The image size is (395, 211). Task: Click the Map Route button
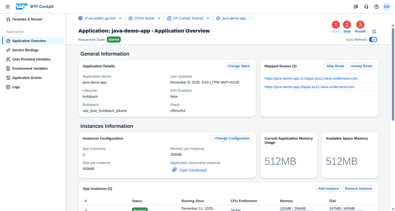[x=336, y=66]
